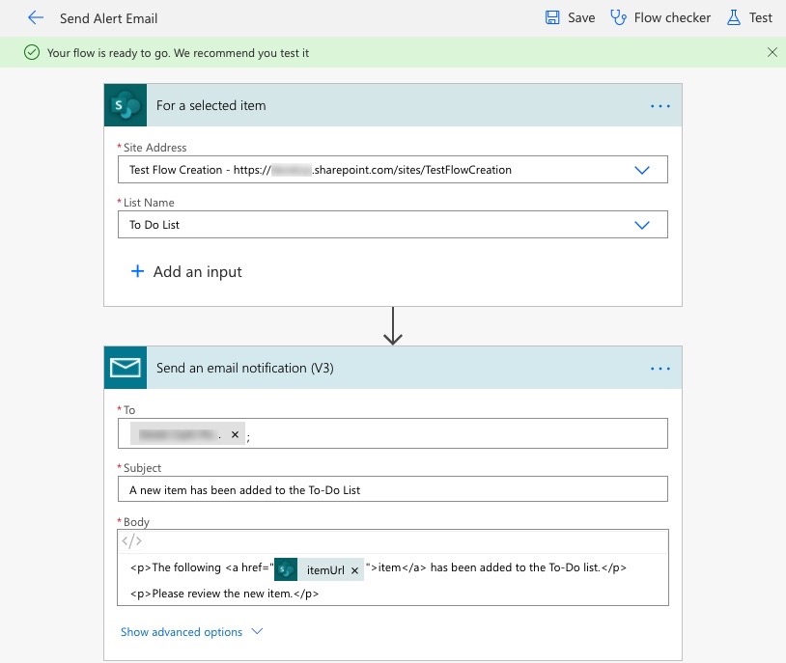Click the plus icon for Add an input
The height and width of the screenshot is (663, 786).
pos(137,272)
